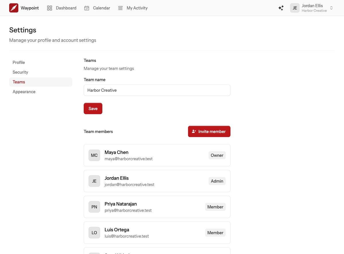
Task: Select the name Luis Ortega
Action: pos(117,230)
